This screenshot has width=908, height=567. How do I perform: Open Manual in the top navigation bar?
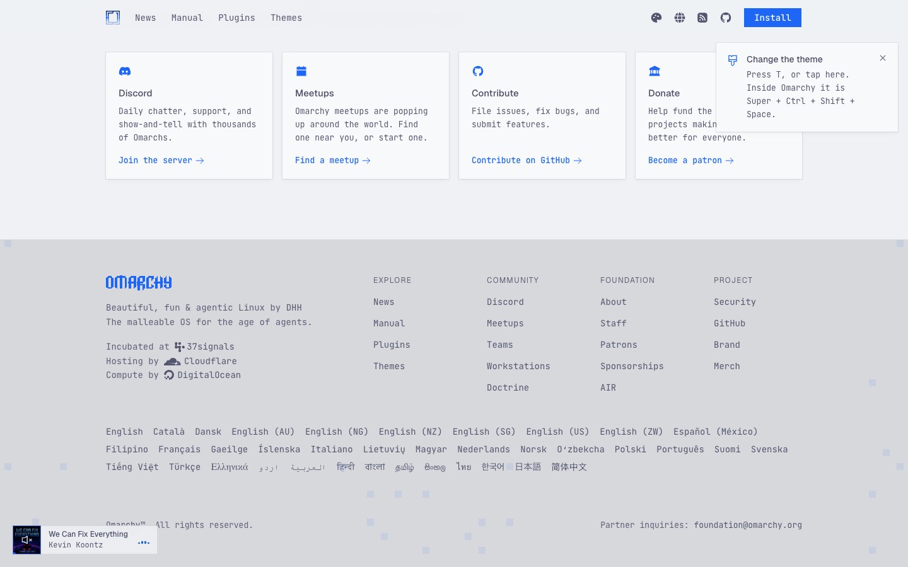(187, 18)
